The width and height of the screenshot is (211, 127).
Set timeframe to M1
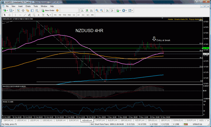tap(55, 15)
